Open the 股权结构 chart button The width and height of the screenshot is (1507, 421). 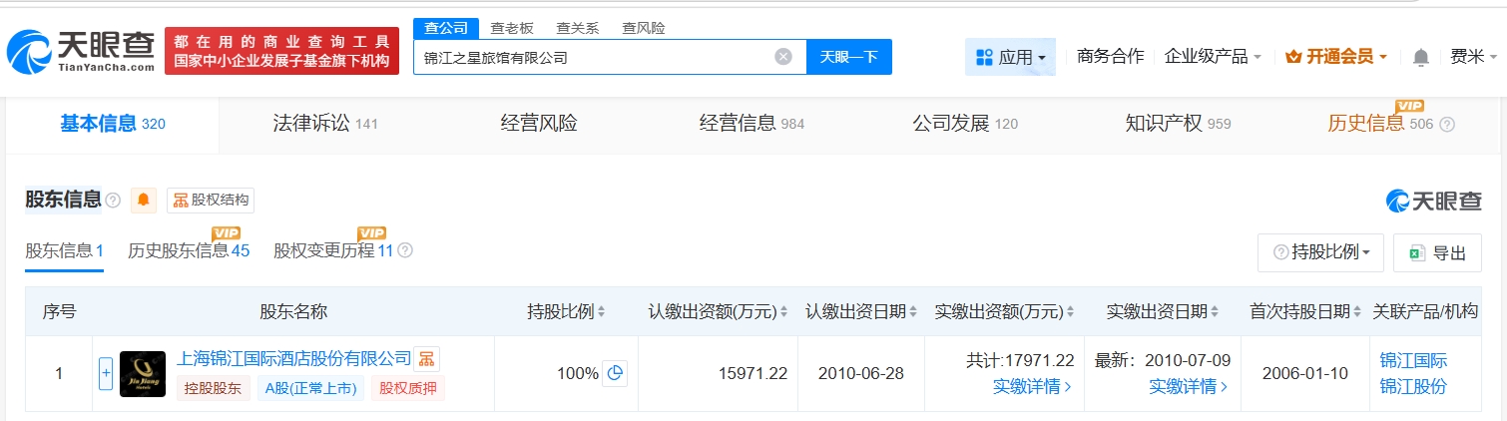click(x=211, y=200)
